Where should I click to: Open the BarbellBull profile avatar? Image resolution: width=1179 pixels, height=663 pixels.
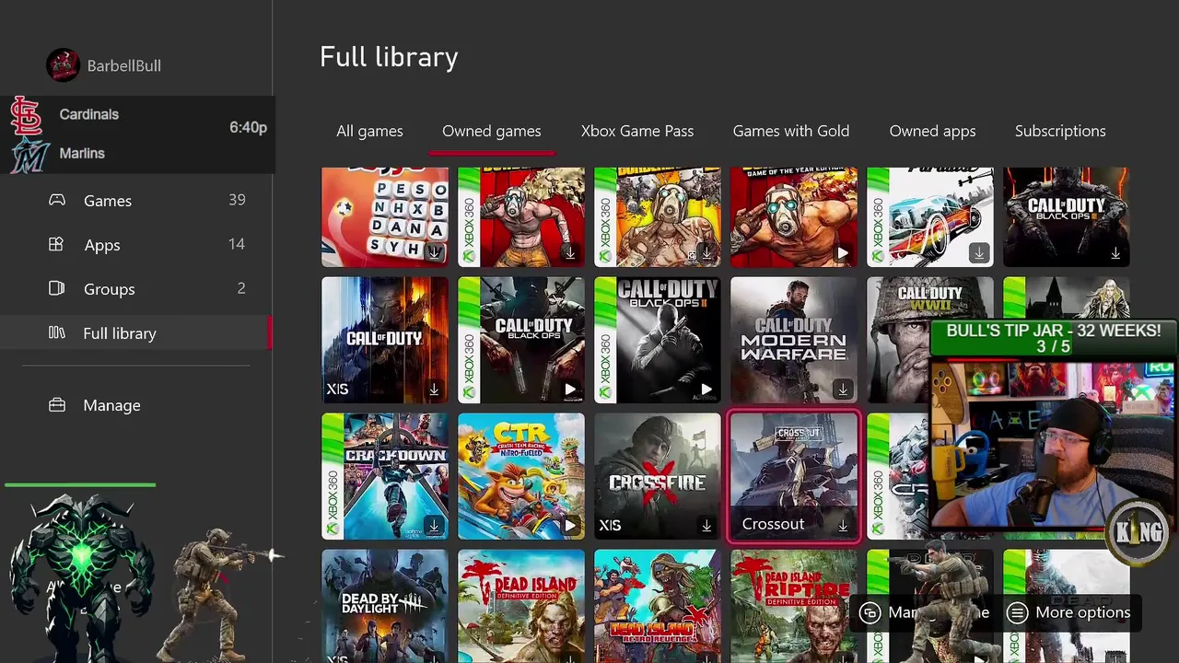63,65
